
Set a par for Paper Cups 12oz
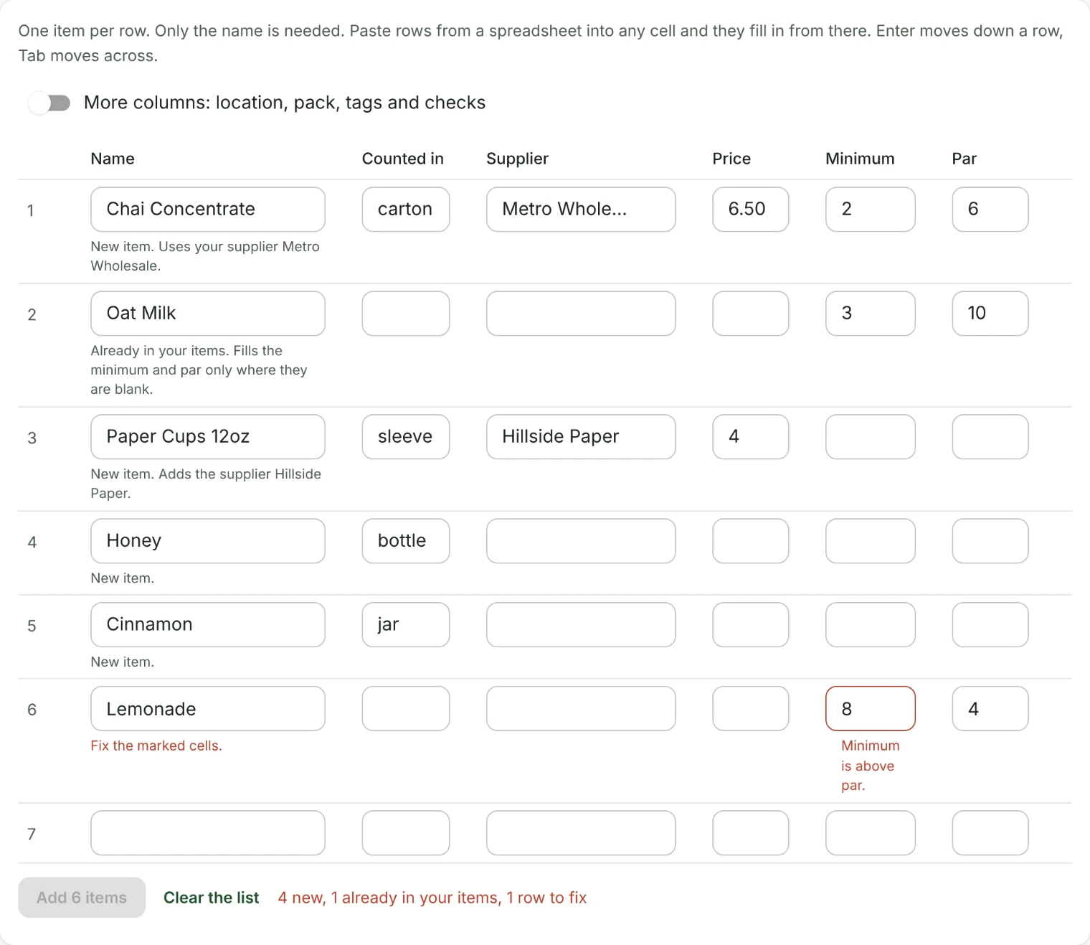pos(990,437)
